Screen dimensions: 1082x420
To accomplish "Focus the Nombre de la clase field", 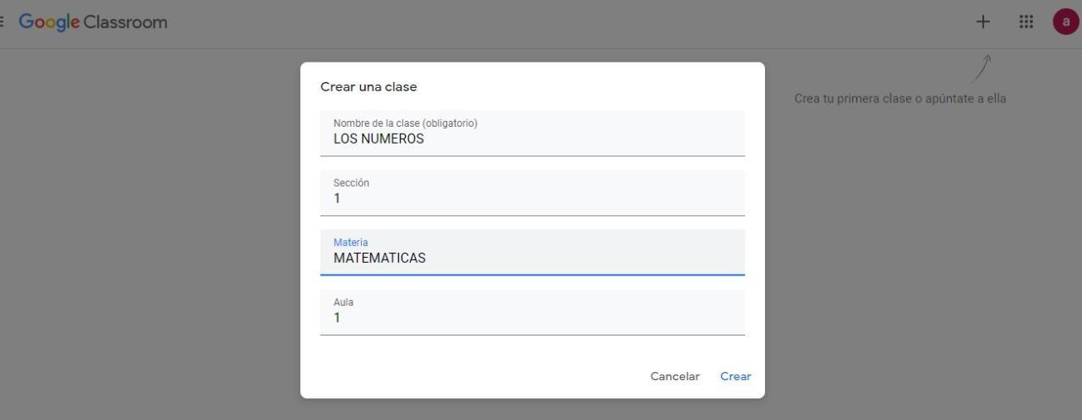I will pos(533,133).
